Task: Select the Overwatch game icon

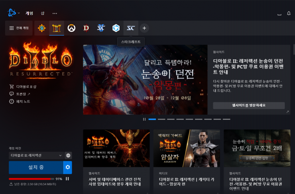Action: click(x=71, y=28)
